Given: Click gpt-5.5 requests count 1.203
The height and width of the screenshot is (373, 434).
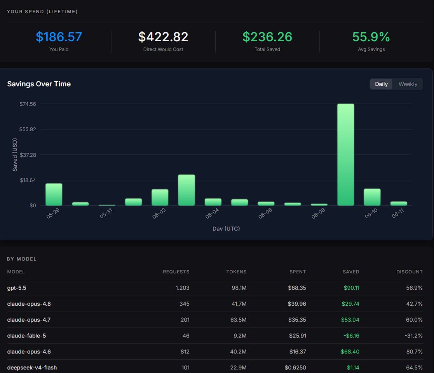Looking at the screenshot, I should [182, 288].
